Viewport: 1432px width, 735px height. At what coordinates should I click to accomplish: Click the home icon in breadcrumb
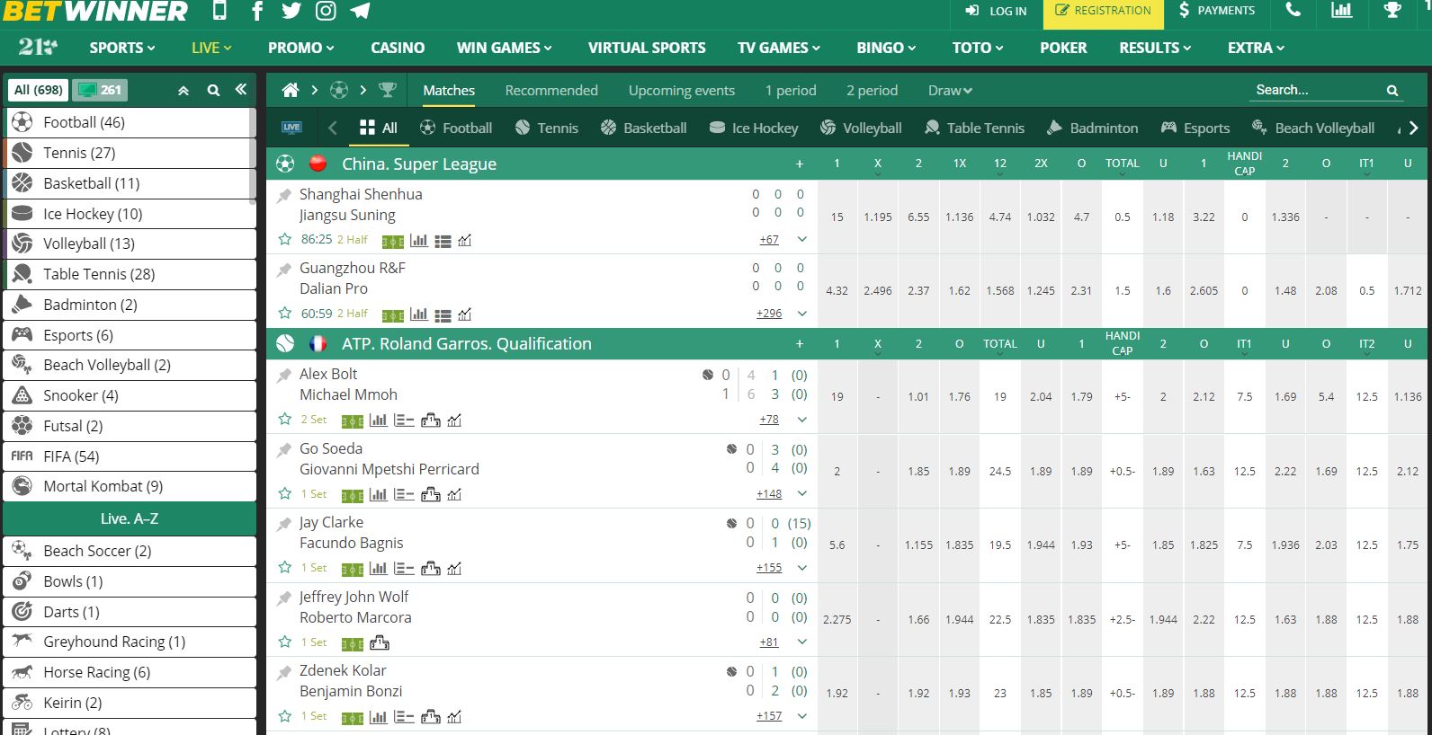click(290, 90)
